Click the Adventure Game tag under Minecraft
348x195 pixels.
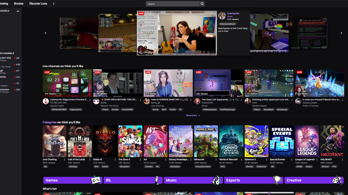click(x=203, y=167)
